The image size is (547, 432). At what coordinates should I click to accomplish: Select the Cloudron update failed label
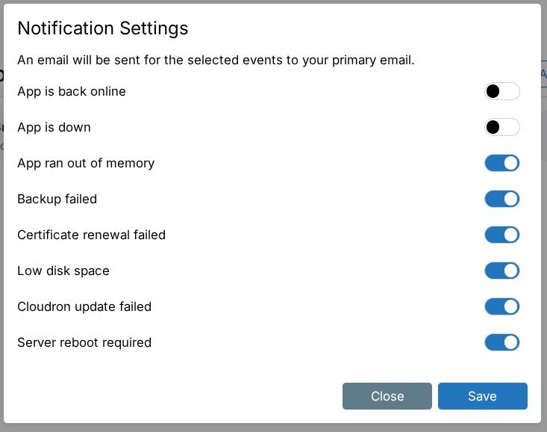(84, 306)
